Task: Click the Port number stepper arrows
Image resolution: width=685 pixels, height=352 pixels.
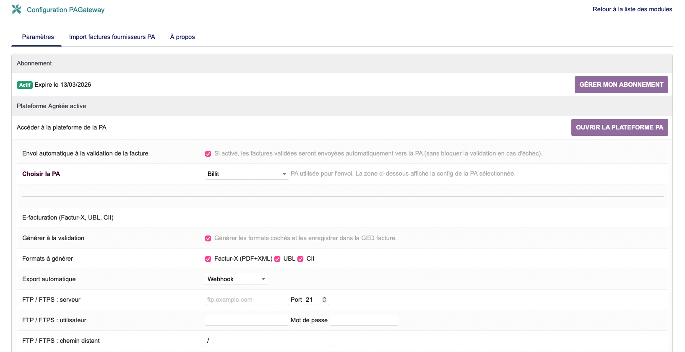Action: click(324, 300)
